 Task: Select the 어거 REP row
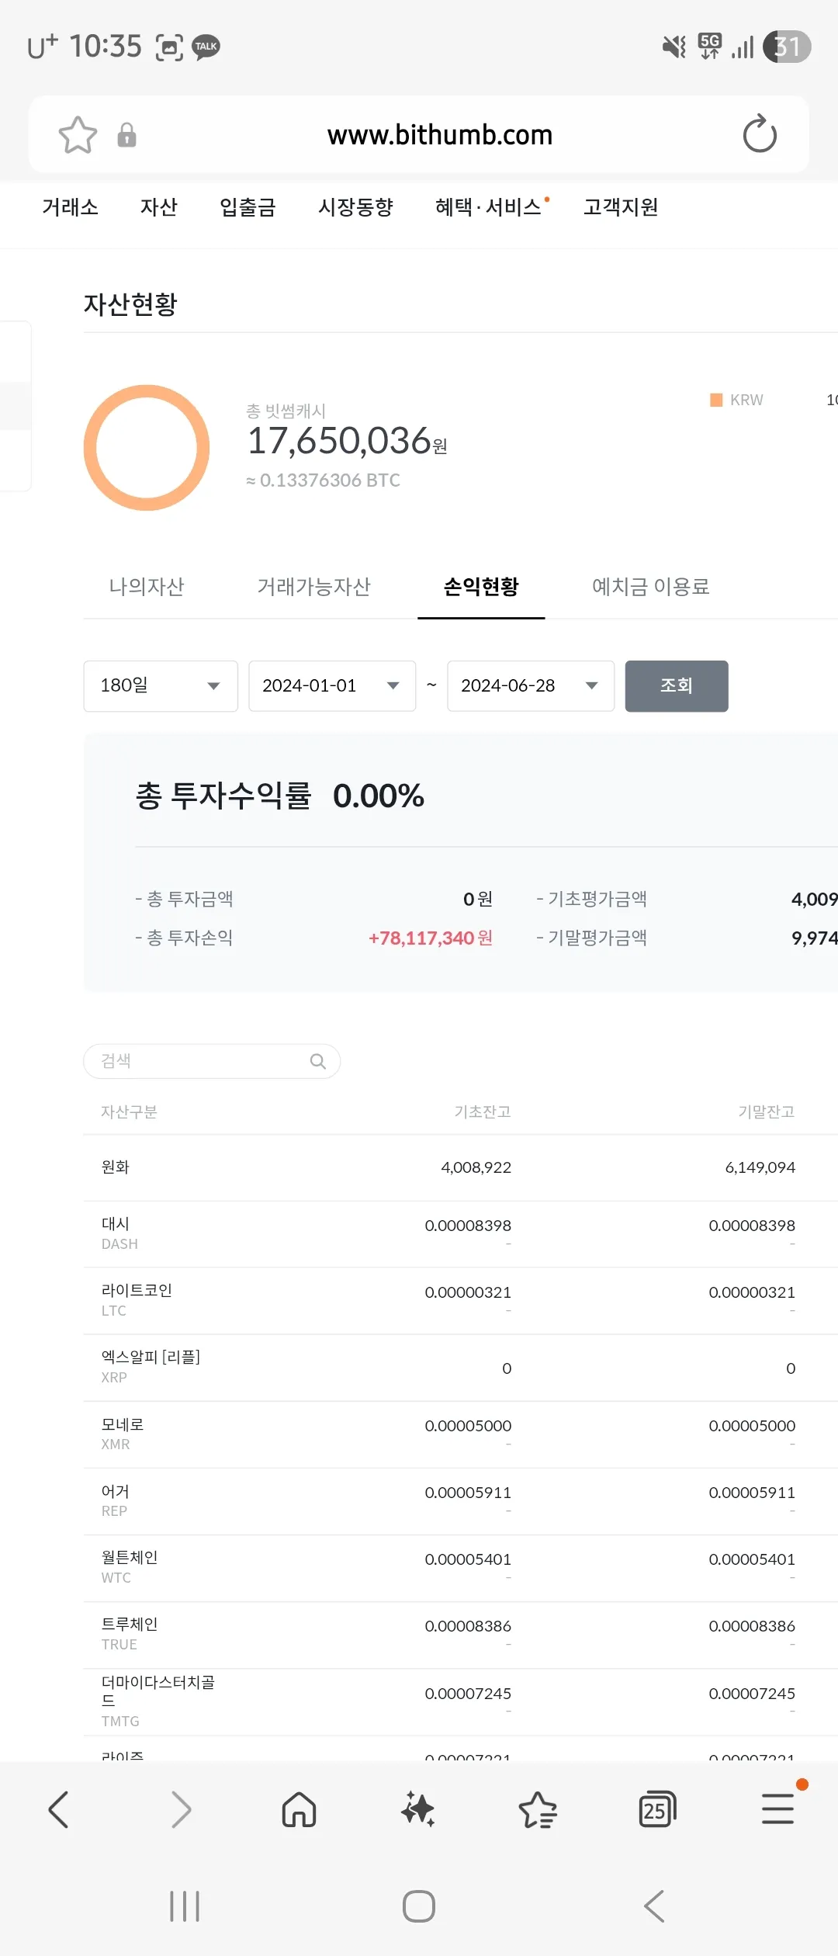tap(461, 1501)
